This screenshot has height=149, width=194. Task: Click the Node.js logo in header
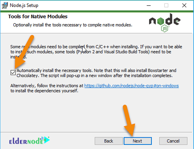point(165,23)
